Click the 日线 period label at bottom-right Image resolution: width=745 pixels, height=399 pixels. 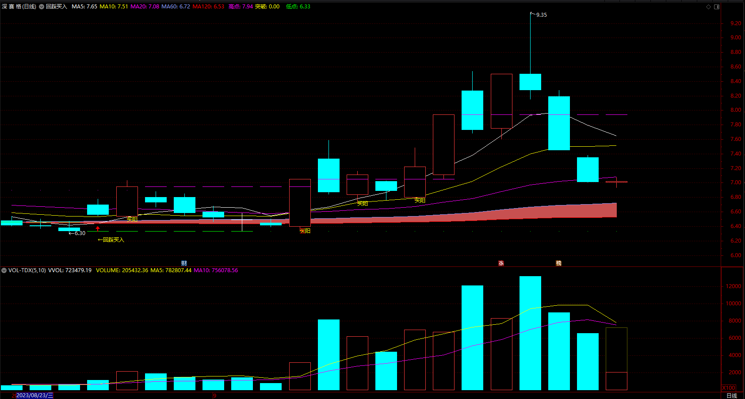[732, 395]
